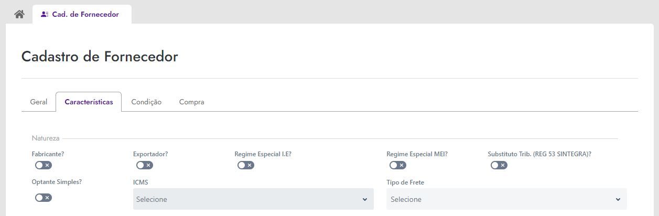This screenshot has width=659, height=216.
Task: Click the chevron arrow in the ICMS field
Action: [x=365, y=199]
